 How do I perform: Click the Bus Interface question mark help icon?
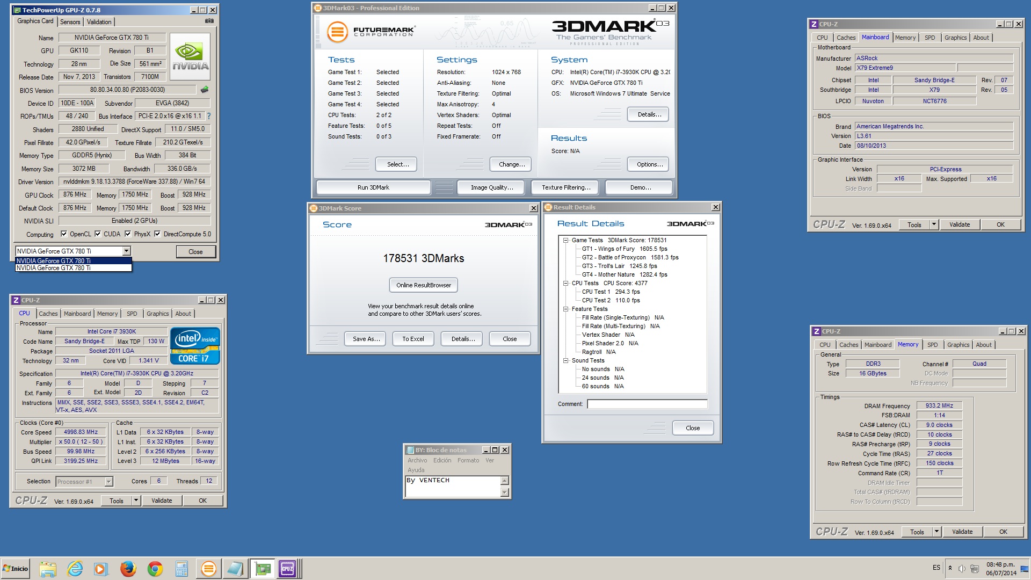click(x=209, y=116)
